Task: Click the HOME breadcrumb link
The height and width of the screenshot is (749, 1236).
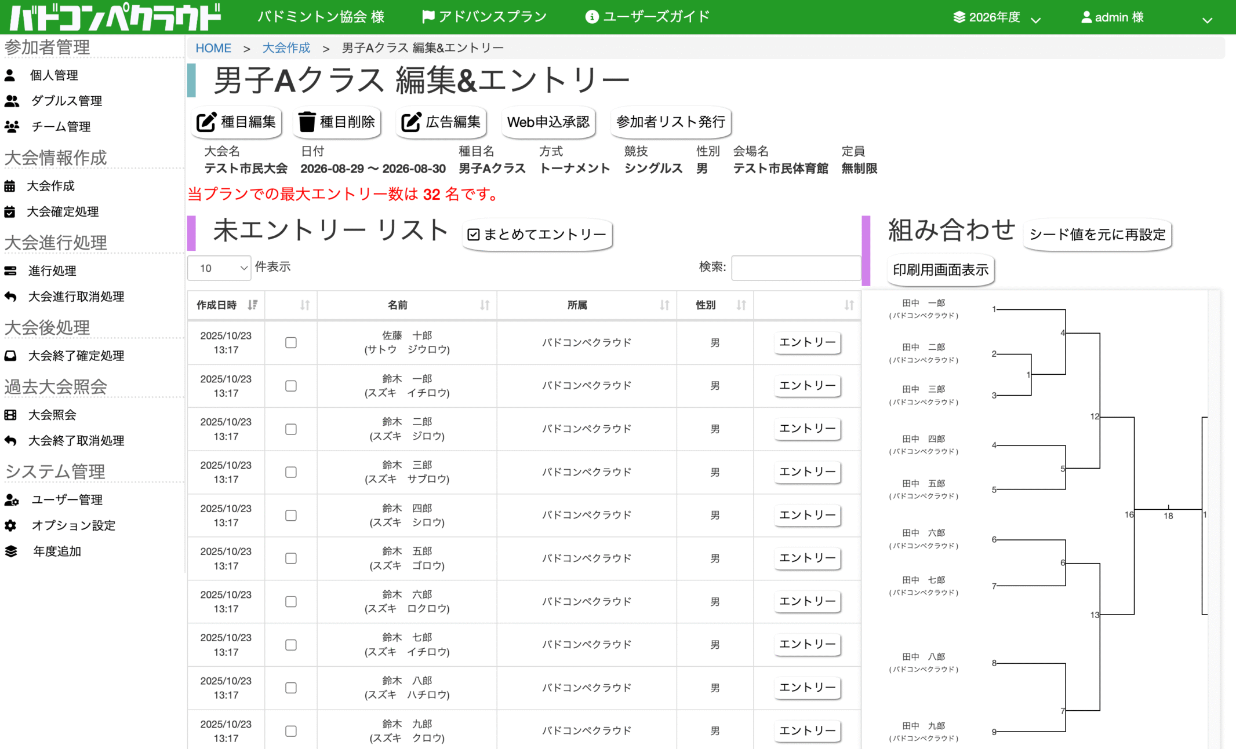Action: pyautogui.click(x=213, y=48)
